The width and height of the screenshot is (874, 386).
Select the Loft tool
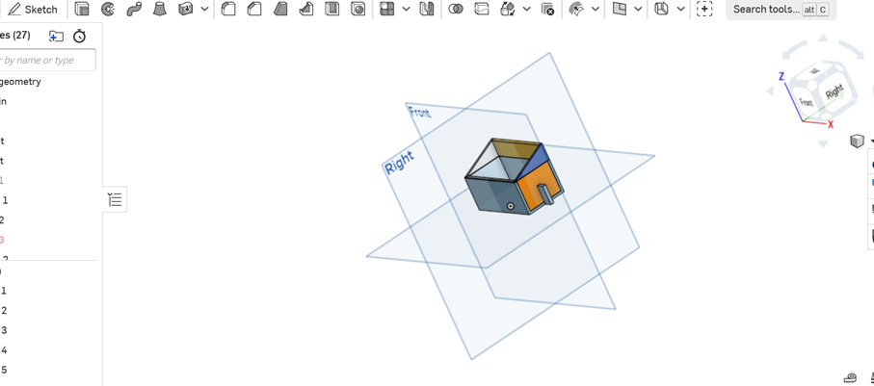(x=160, y=10)
